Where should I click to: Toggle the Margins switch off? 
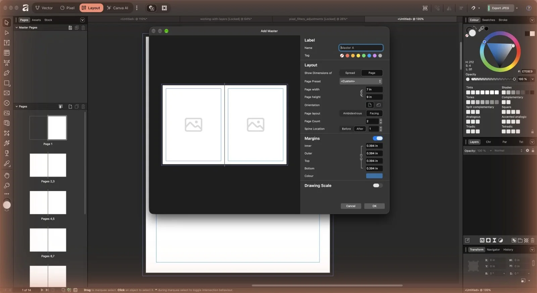click(378, 138)
